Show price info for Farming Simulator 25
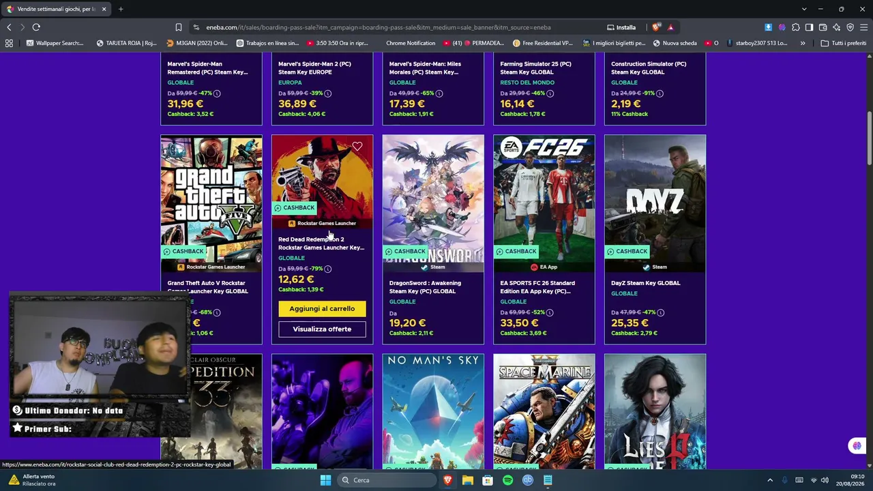This screenshot has width=873, height=491. (550, 93)
